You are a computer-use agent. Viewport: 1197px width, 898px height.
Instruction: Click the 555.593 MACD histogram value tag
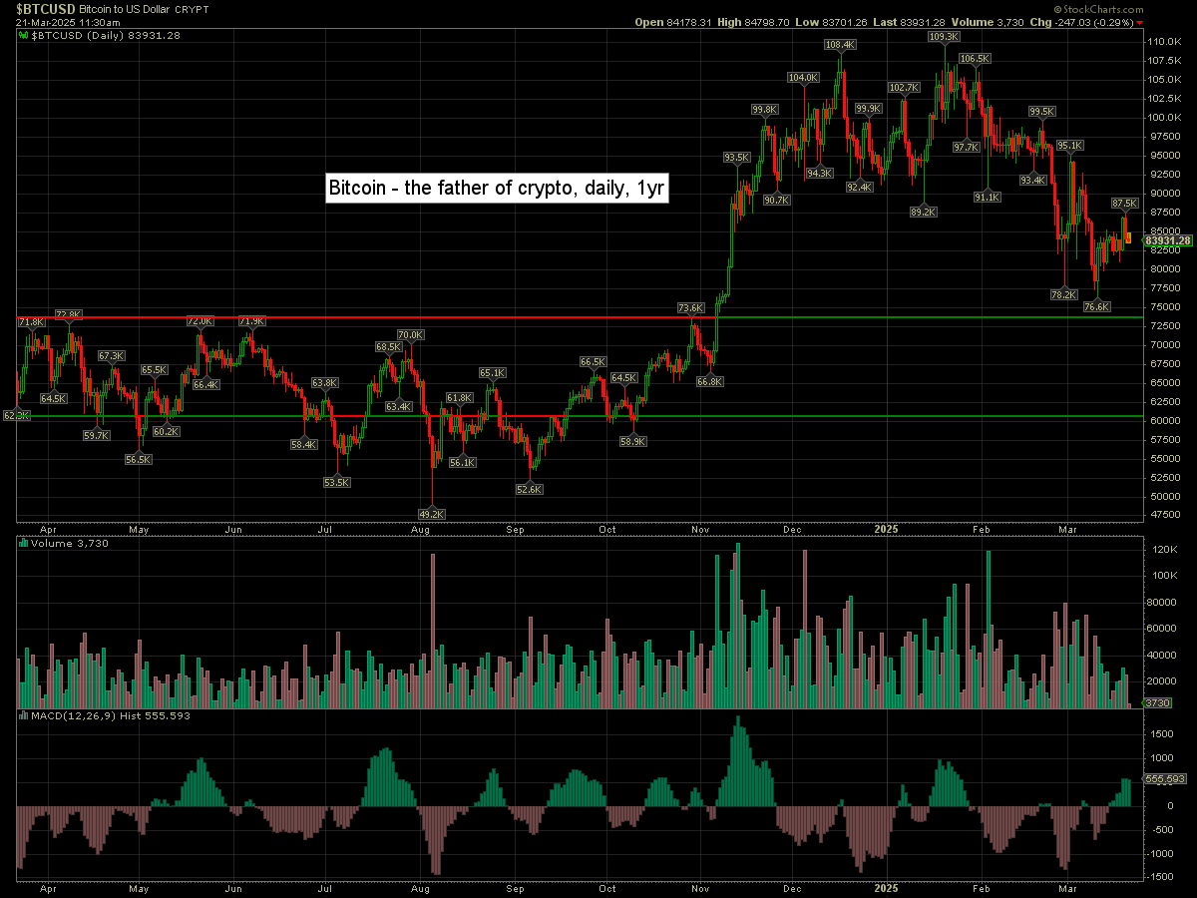coord(1163,779)
